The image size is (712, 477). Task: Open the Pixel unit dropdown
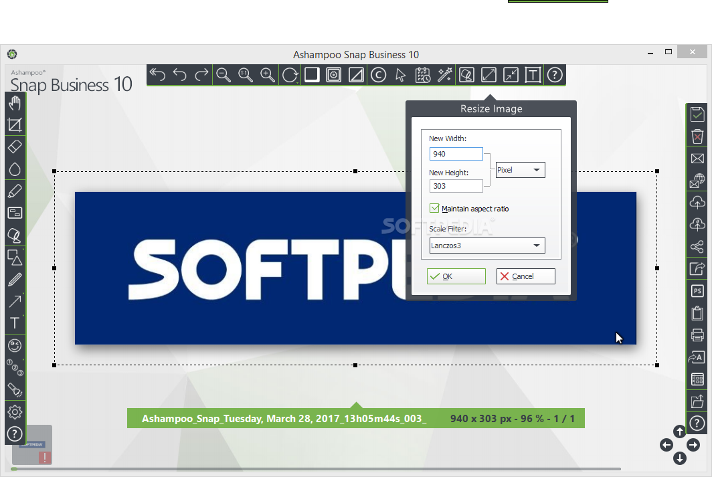(521, 170)
